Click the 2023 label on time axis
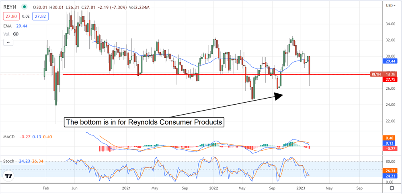Image resolution: width=402 pixels, height=194 pixels. coord(301,188)
